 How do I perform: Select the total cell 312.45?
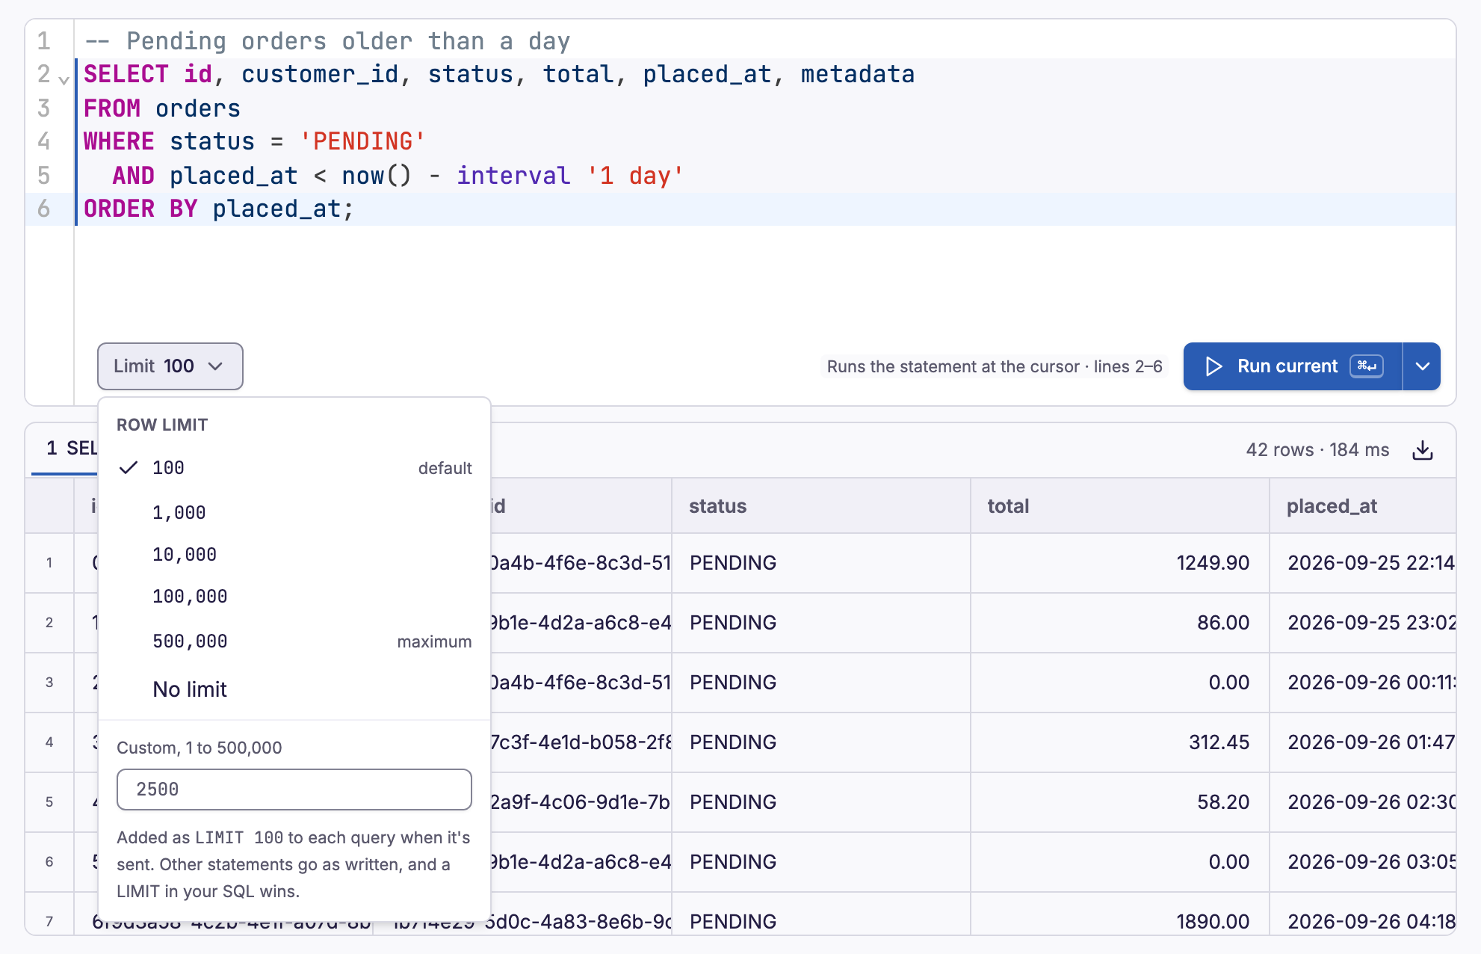pyautogui.click(x=1119, y=742)
